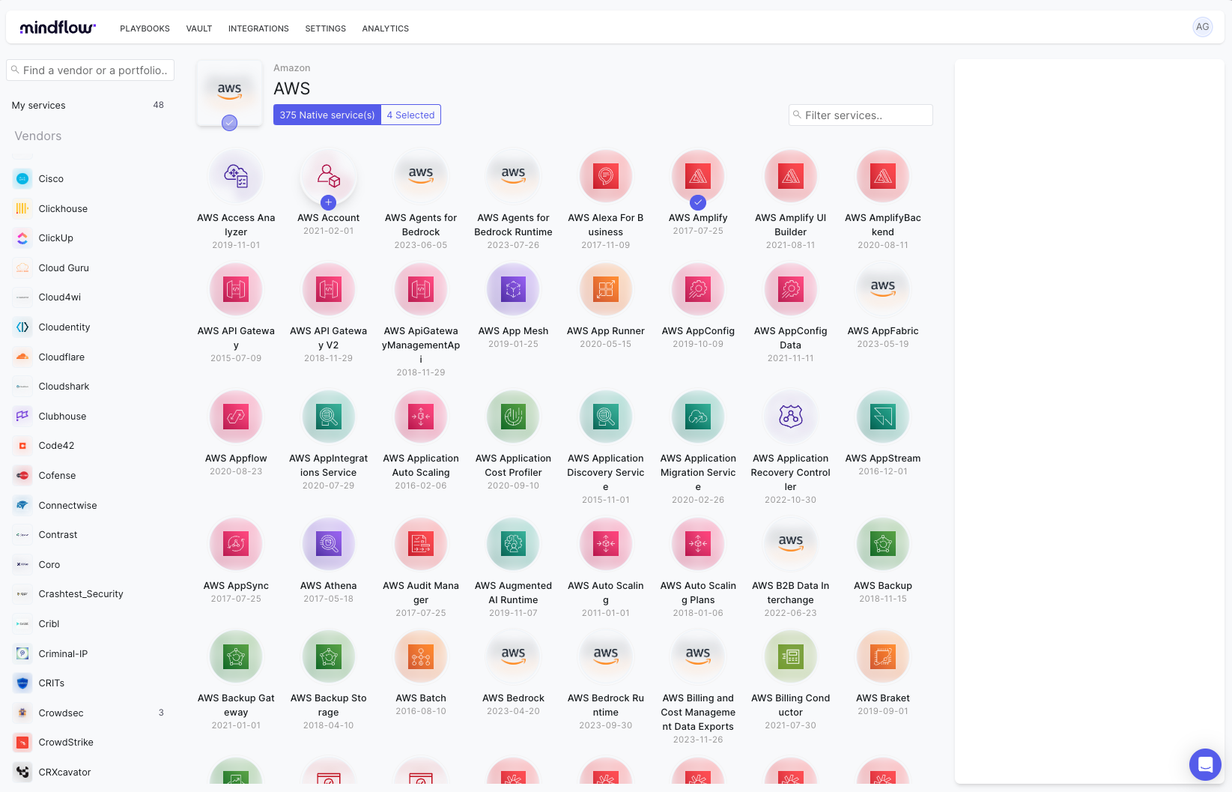
Task: Click the AWS AppConfig Data icon
Action: tap(791, 289)
